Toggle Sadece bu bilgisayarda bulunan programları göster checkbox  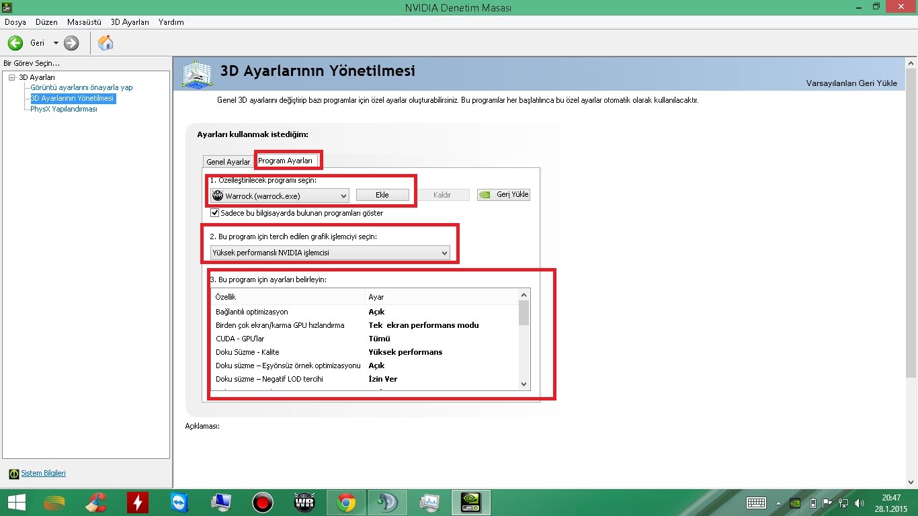pos(215,213)
